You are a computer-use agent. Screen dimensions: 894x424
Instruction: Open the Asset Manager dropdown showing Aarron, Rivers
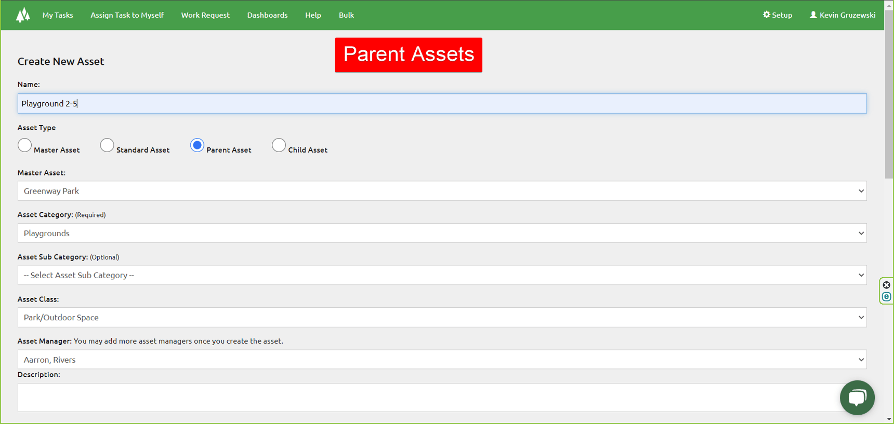click(442, 360)
